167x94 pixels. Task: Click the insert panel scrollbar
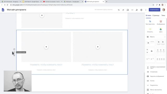[x=166, y=44]
